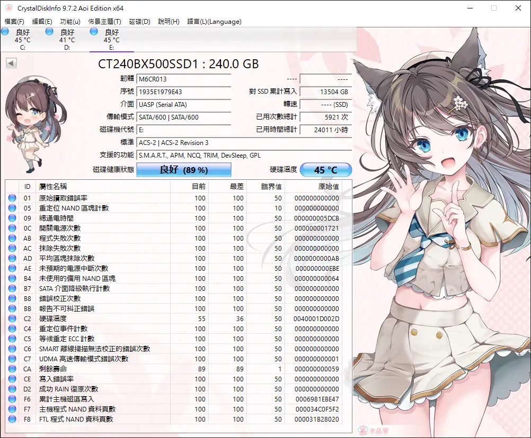Click status orb of CA 剩餘壽命 row
Screen dimensions: 531x438
(12, 369)
